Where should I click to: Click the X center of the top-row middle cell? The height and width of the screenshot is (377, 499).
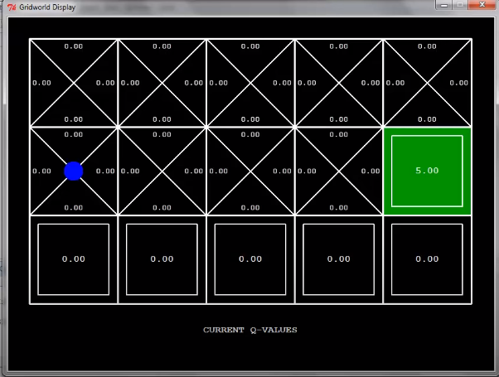point(250,83)
